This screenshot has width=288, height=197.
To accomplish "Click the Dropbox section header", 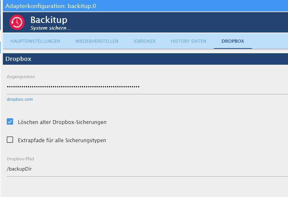I will click(145, 59).
